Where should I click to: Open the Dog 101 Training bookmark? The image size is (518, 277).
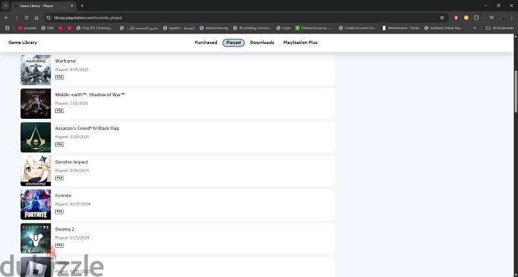(x=94, y=28)
